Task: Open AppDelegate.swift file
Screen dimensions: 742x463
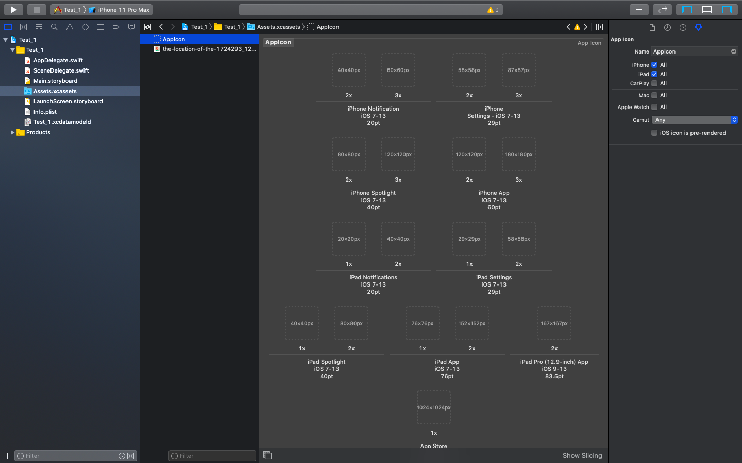Action: click(58, 60)
